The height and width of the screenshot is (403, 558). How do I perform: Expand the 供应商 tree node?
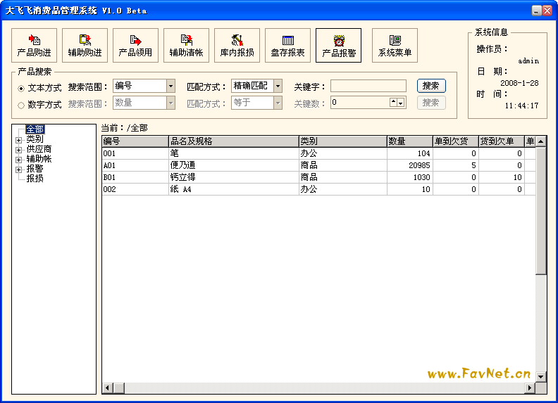pyautogui.click(x=19, y=150)
